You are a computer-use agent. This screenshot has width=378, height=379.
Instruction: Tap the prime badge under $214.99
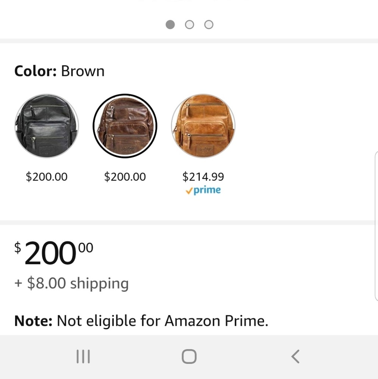click(x=203, y=190)
